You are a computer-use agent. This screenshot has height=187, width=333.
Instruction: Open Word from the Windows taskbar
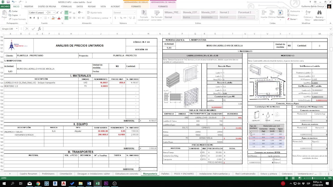pos(89,184)
